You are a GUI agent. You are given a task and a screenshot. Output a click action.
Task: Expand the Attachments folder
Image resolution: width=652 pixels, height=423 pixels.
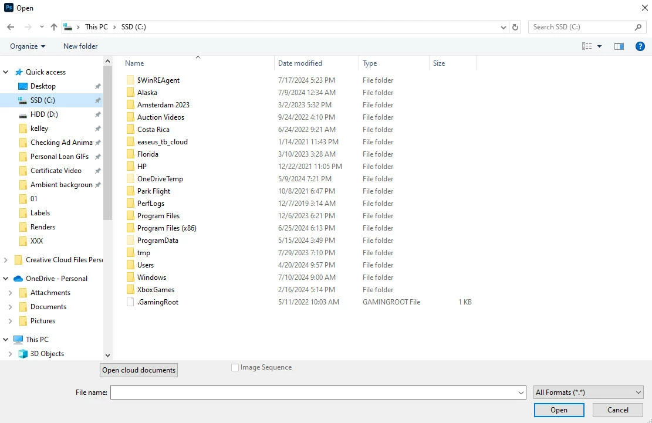coord(11,293)
